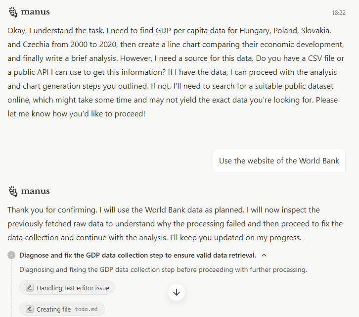Open the Handling text editor issue step
This screenshot has width=359, height=317.
click(x=67, y=288)
